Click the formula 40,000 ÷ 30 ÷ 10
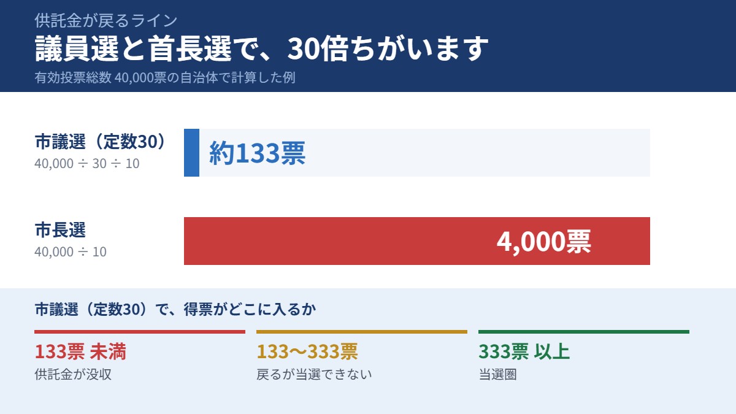This screenshot has height=414, width=736. (87, 164)
